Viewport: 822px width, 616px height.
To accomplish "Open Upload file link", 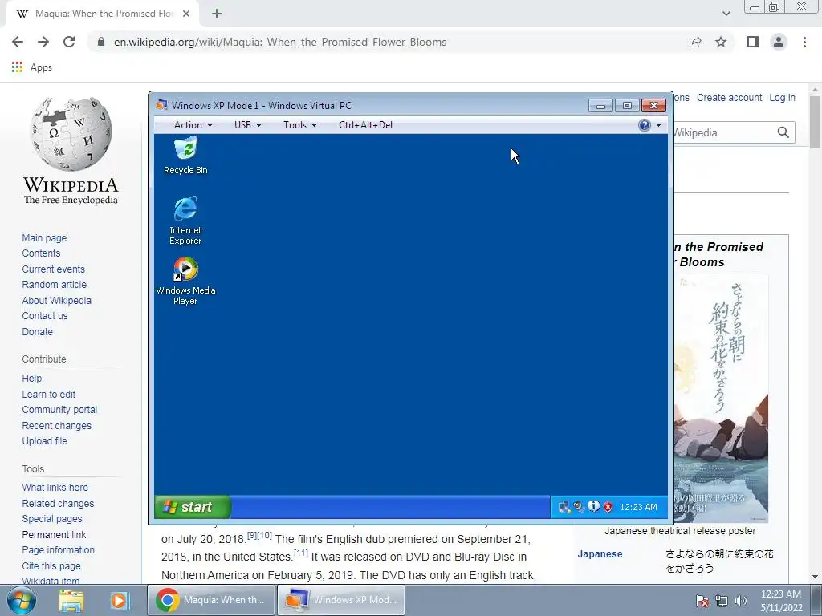I will [x=45, y=441].
